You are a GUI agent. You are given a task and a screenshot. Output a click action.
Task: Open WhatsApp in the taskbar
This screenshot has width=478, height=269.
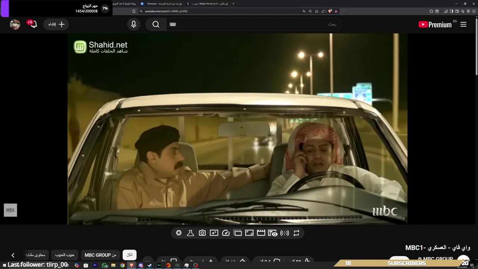pyautogui.click(x=105, y=265)
